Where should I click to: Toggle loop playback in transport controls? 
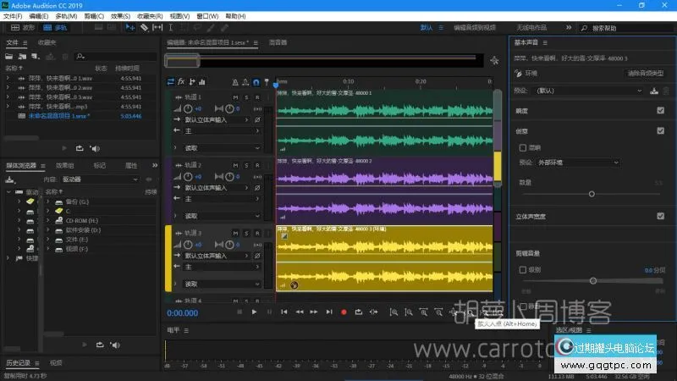360,312
